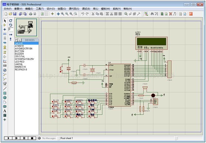The width and height of the screenshot is (206, 143).
Task: Open the Terminals mode
Action: pos(5,52)
